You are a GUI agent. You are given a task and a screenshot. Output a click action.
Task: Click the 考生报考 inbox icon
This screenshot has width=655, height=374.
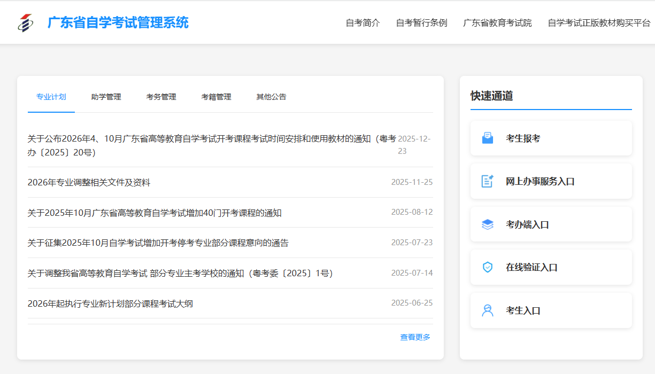point(487,138)
